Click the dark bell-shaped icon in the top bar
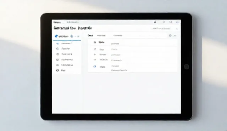The width and height of the screenshot is (227, 131). 155,22
